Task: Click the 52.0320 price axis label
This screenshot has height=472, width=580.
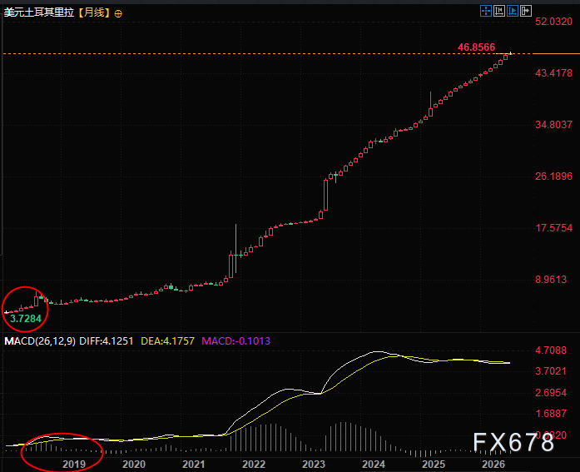Action: [553, 22]
